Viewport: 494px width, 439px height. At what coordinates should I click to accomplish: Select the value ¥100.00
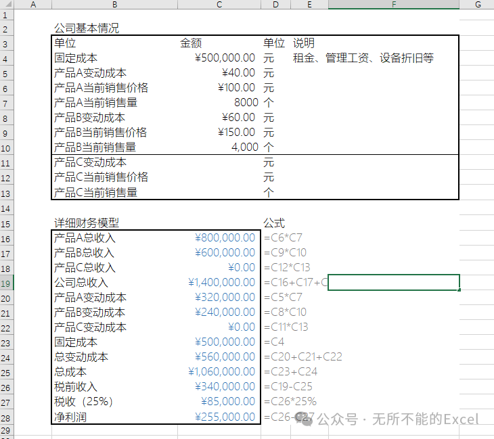(237, 87)
